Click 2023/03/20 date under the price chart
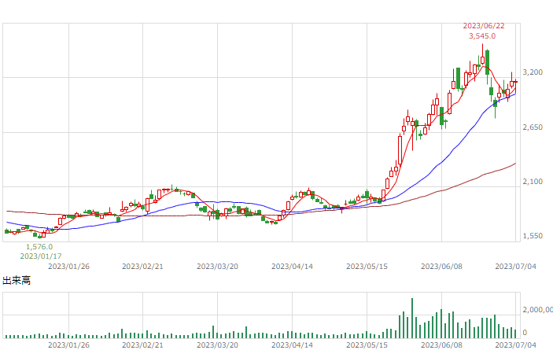The image size is (553, 350). click(x=218, y=267)
